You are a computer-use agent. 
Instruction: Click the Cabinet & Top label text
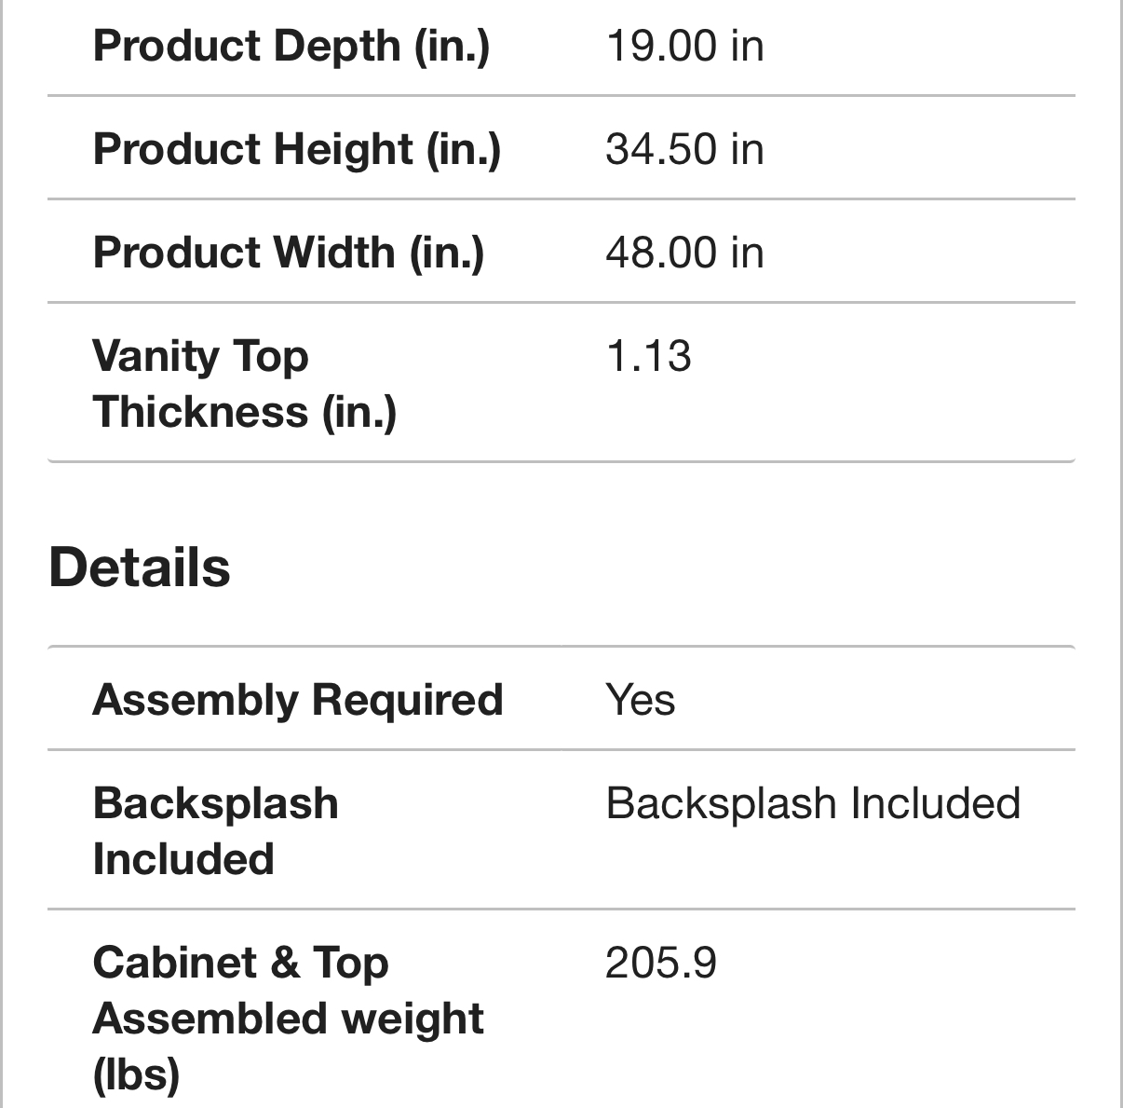click(240, 964)
